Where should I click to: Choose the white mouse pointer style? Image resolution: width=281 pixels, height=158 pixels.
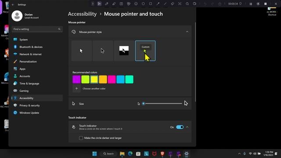(82, 51)
